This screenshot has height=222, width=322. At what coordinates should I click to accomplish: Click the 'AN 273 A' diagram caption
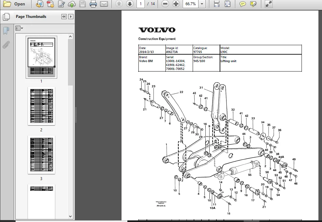(x=161, y=206)
